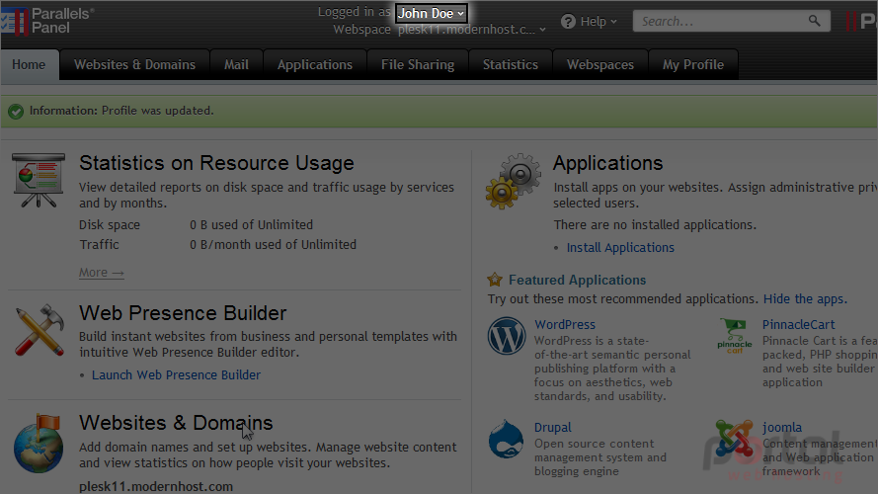The height and width of the screenshot is (494, 878).
Task: Open the WordPress application link
Action: click(565, 324)
